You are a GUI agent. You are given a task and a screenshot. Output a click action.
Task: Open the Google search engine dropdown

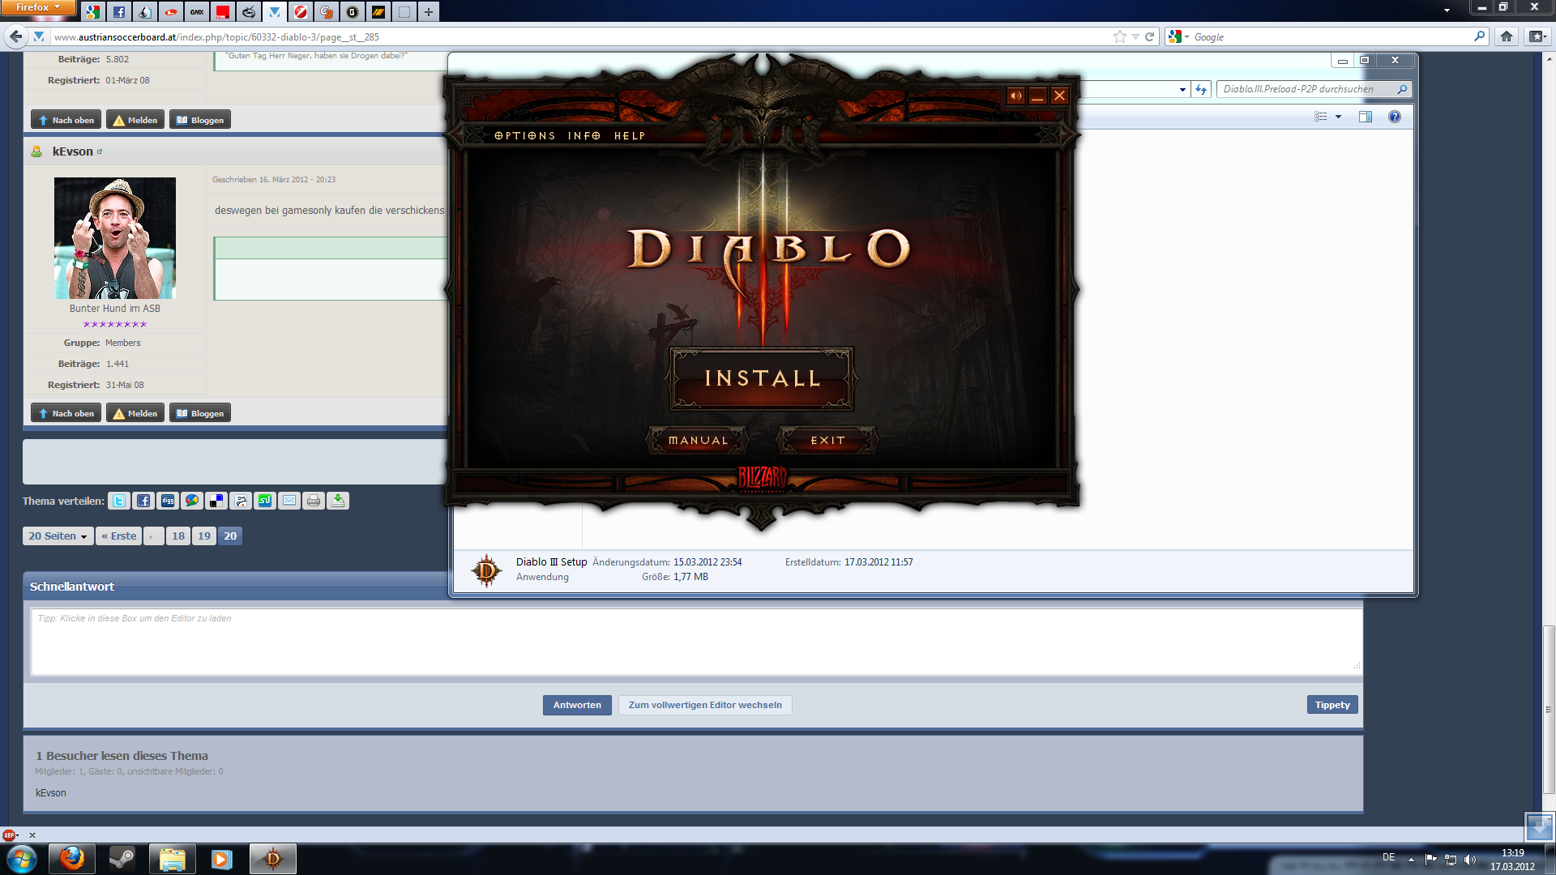tap(1179, 36)
